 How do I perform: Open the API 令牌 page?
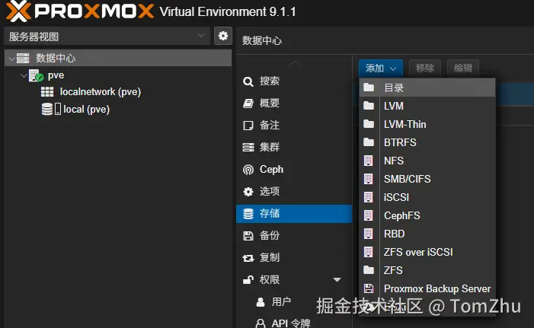(294, 323)
